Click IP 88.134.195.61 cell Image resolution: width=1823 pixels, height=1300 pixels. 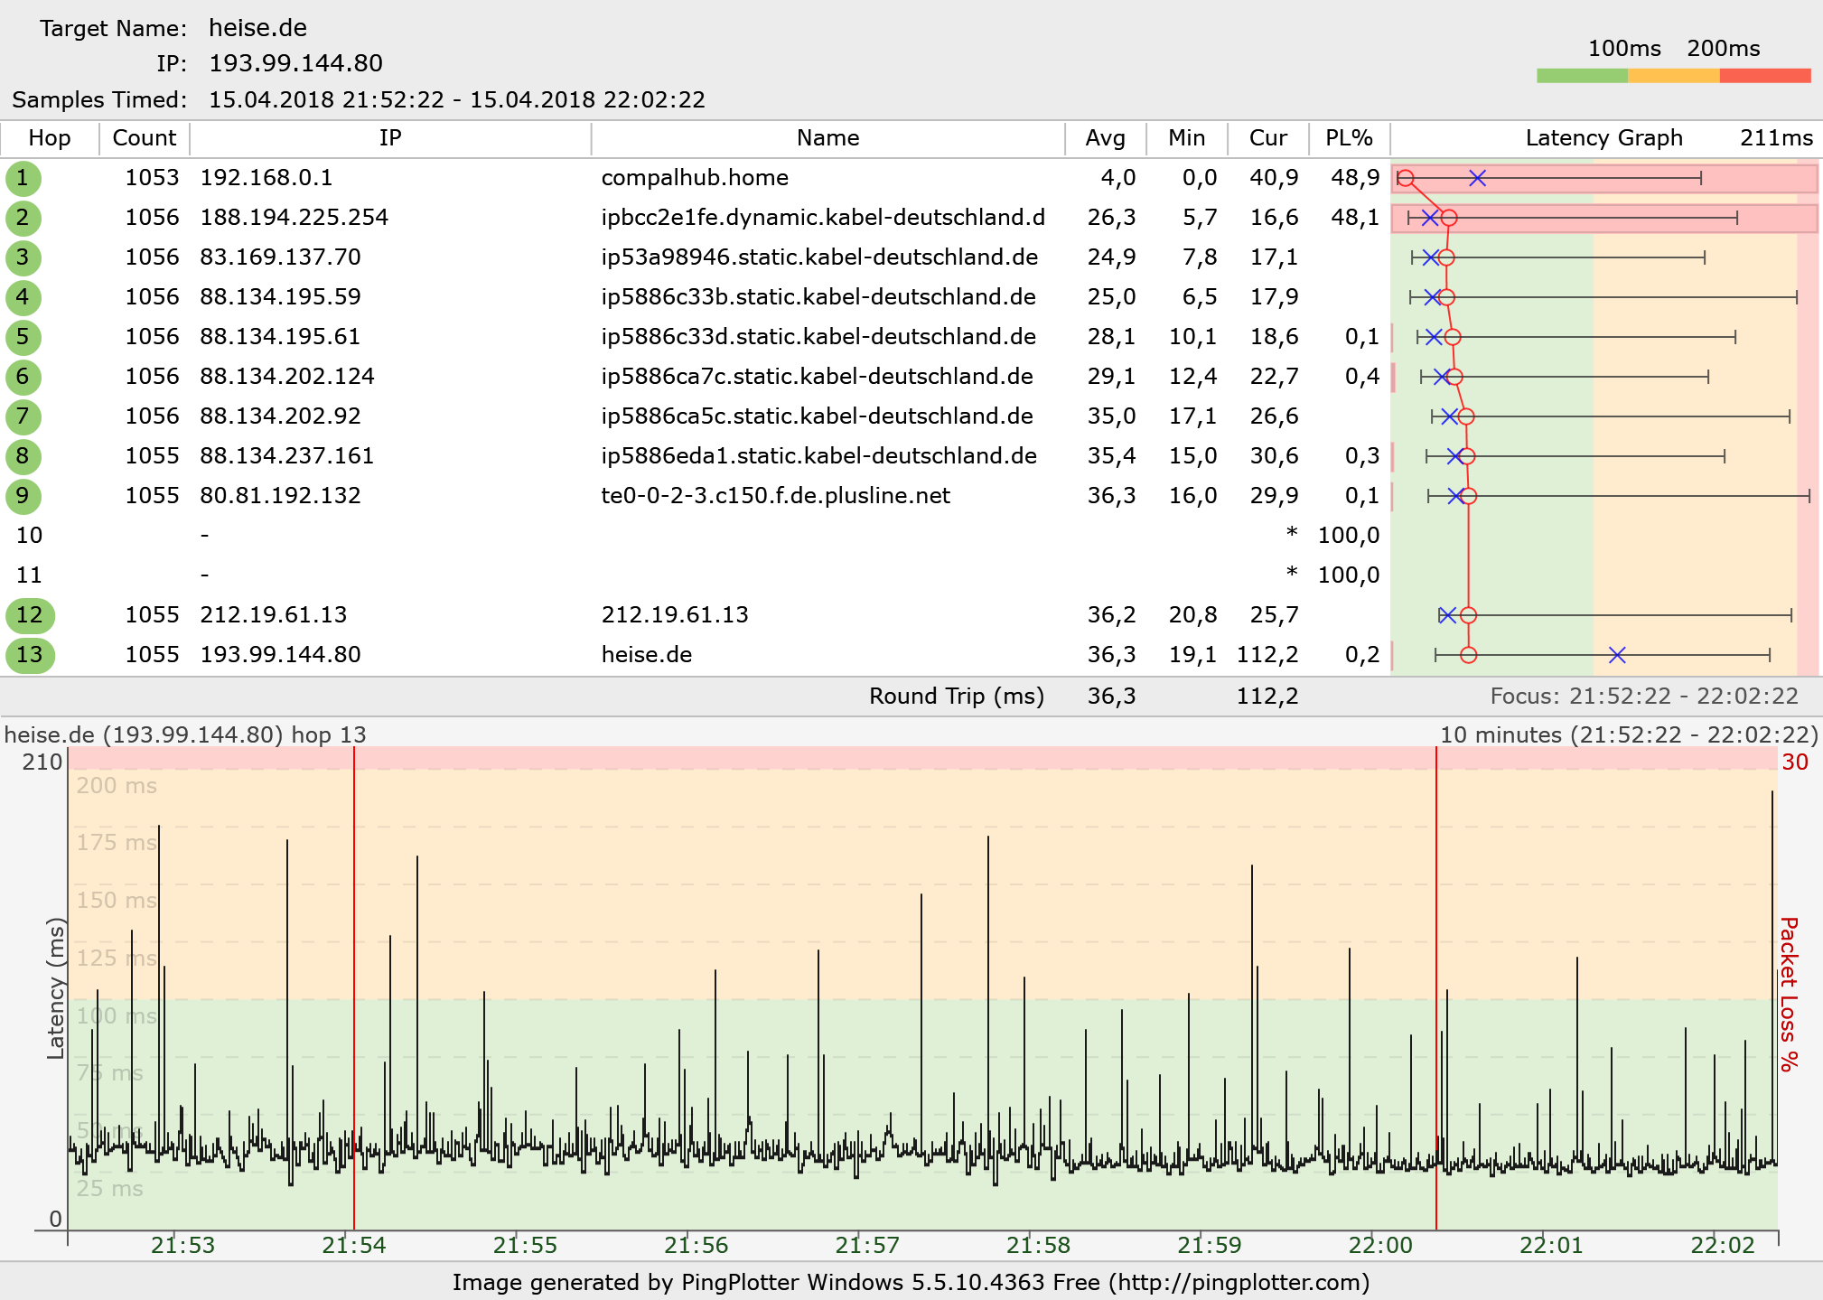[x=280, y=337]
